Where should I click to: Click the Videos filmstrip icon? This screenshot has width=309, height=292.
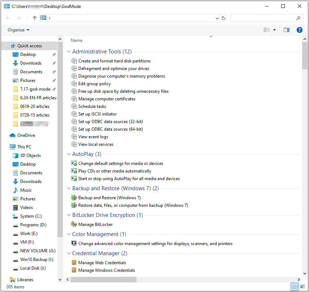[16, 208]
